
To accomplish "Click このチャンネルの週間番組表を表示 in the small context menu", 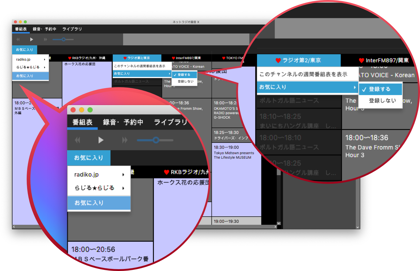I will [x=140, y=66].
